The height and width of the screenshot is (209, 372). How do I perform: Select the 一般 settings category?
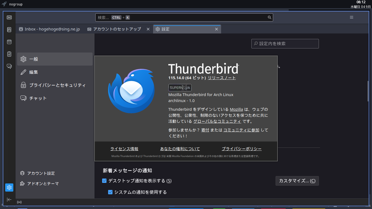point(55,59)
